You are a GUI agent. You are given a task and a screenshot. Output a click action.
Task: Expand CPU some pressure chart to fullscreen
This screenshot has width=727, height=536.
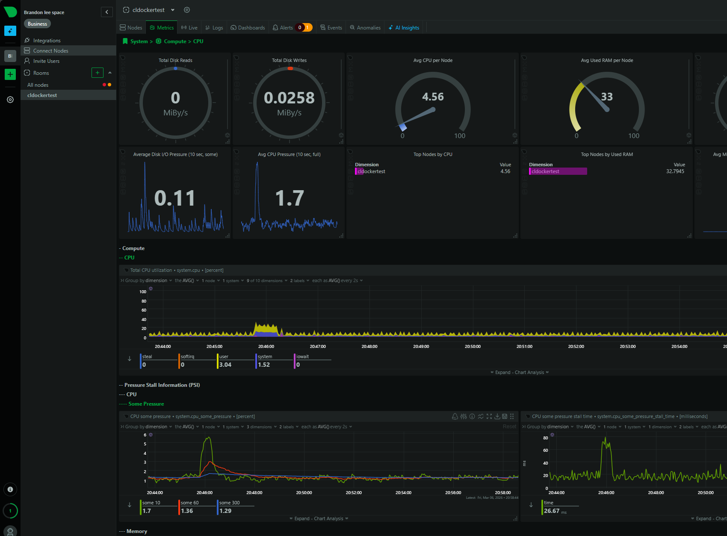[x=489, y=416]
